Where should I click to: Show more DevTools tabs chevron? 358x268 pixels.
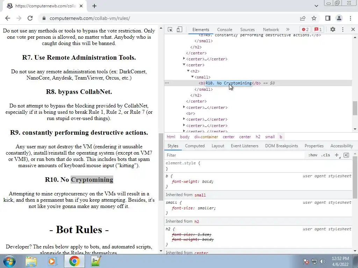288,29
